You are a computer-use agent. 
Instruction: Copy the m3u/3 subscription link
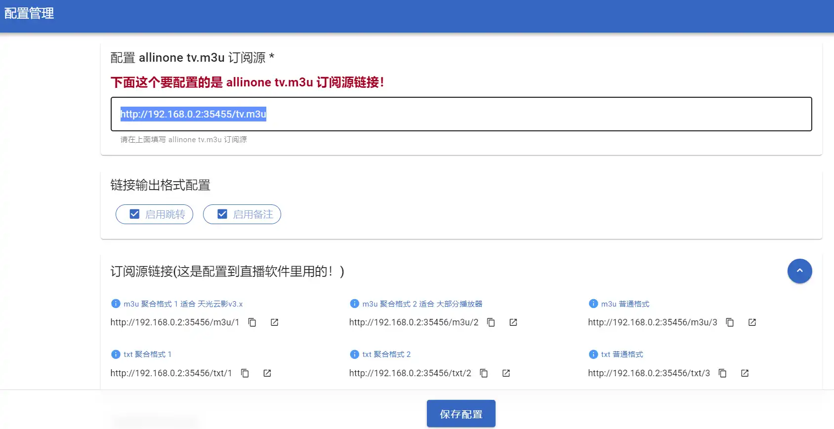[730, 322]
